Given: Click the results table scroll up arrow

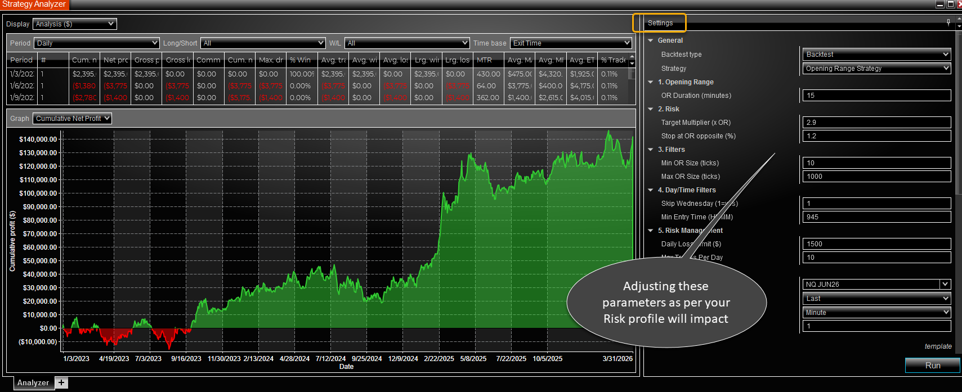Looking at the screenshot, I should (632, 57).
